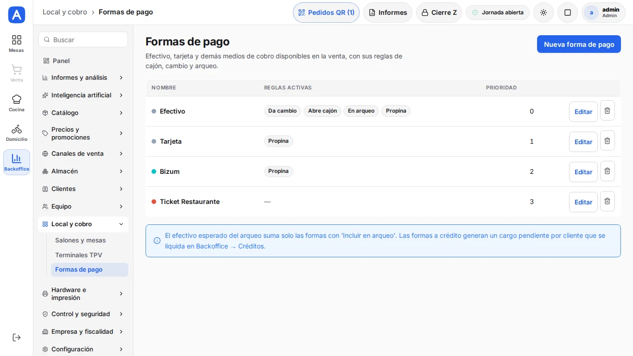Edit the Efectivo payment method
This screenshot has width=633, height=356.
pyautogui.click(x=583, y=112)
